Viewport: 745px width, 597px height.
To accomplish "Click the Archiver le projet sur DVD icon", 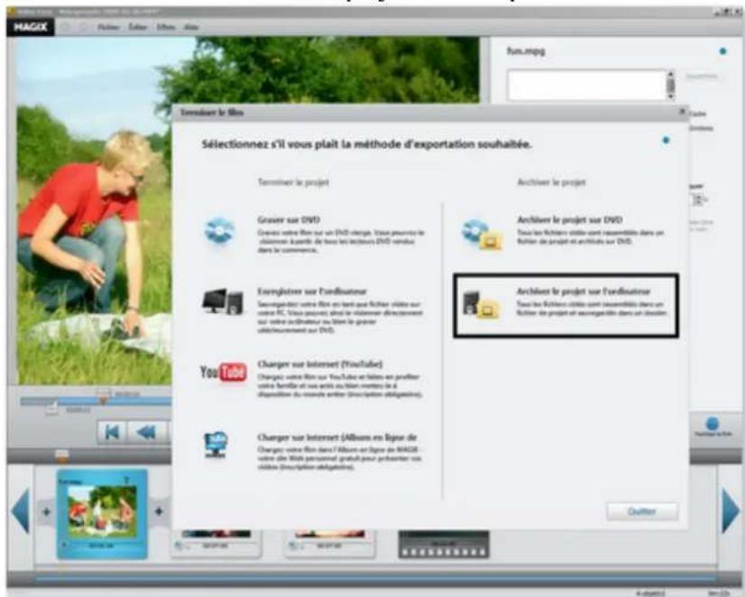I will tap(482, 234).
